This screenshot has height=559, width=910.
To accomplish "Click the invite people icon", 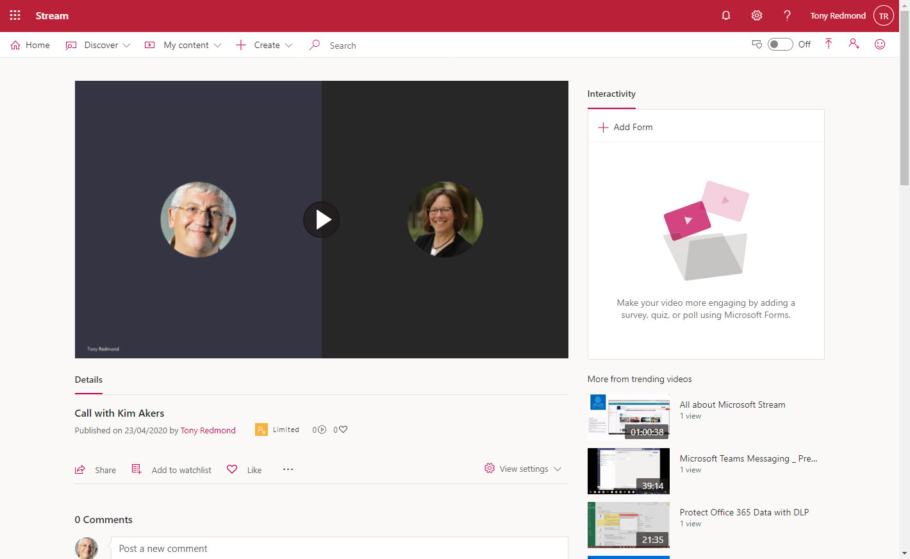I will tap(854, 44).
